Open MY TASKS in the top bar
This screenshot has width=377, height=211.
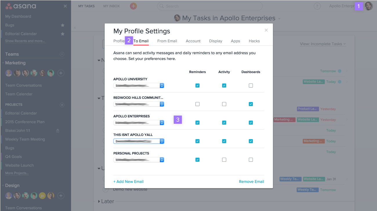(86, 6)
